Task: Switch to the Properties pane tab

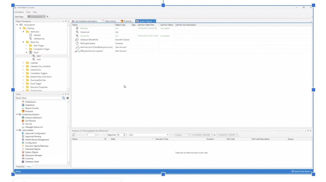Action: [20, 167]
